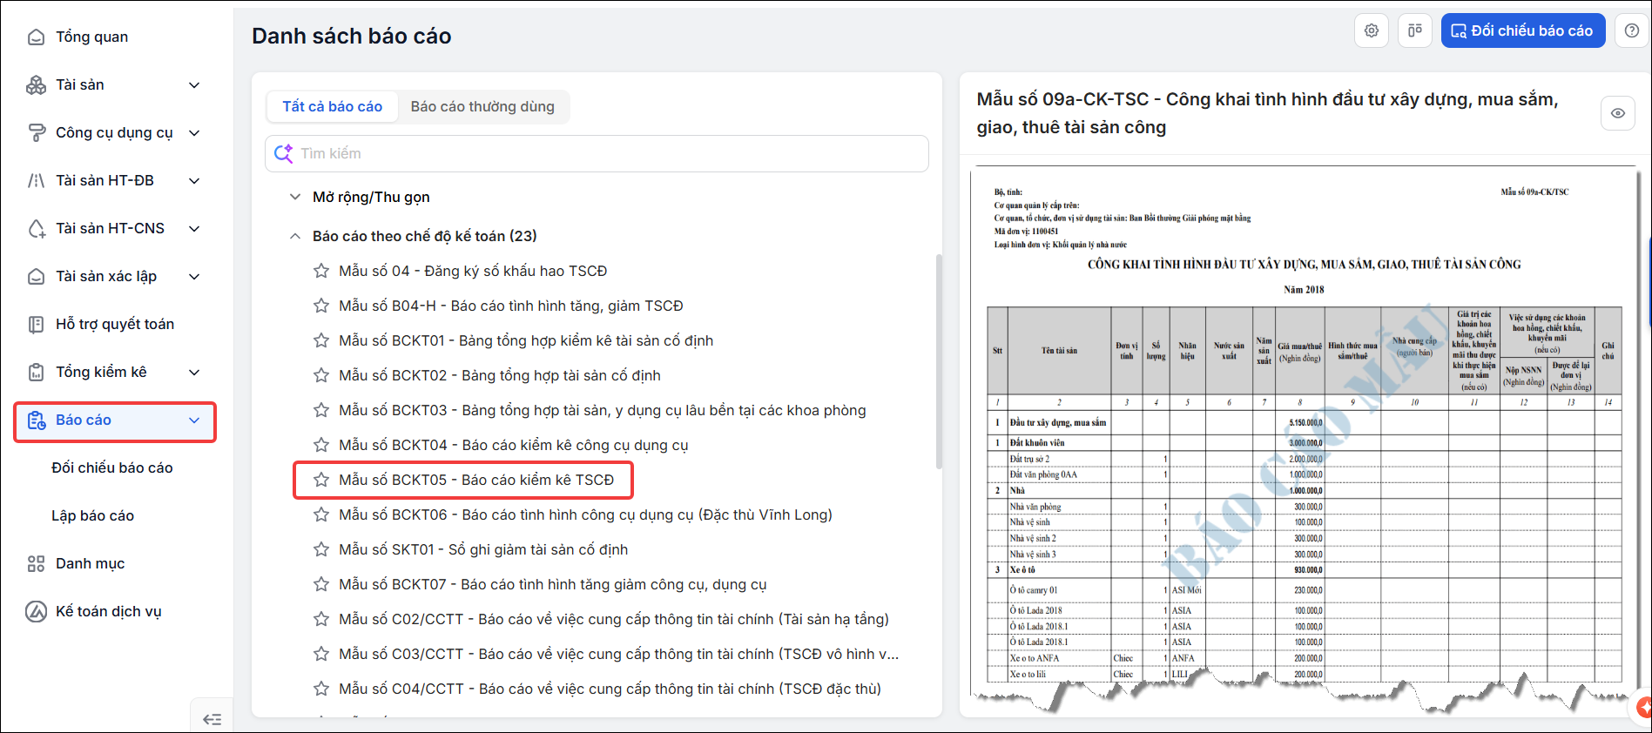
Task: Collapse the Báo cáo menu chevron
Action: pos(194,420)
